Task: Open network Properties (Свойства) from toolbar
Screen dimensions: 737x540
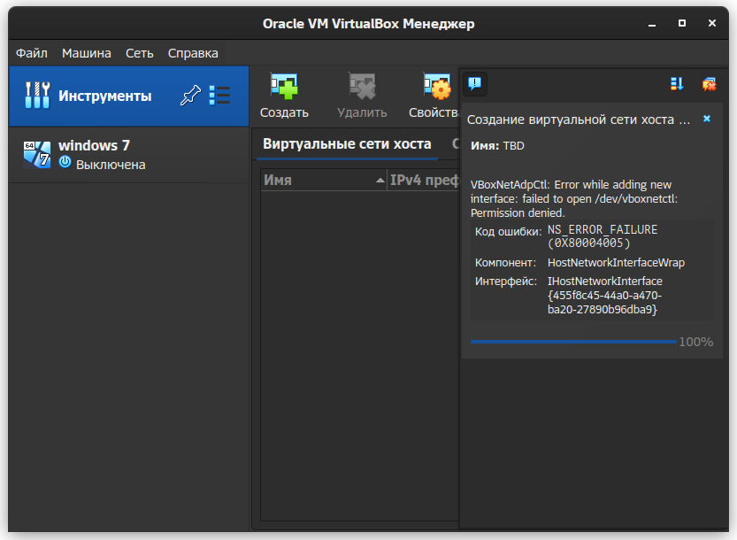Action: [436, 87]
